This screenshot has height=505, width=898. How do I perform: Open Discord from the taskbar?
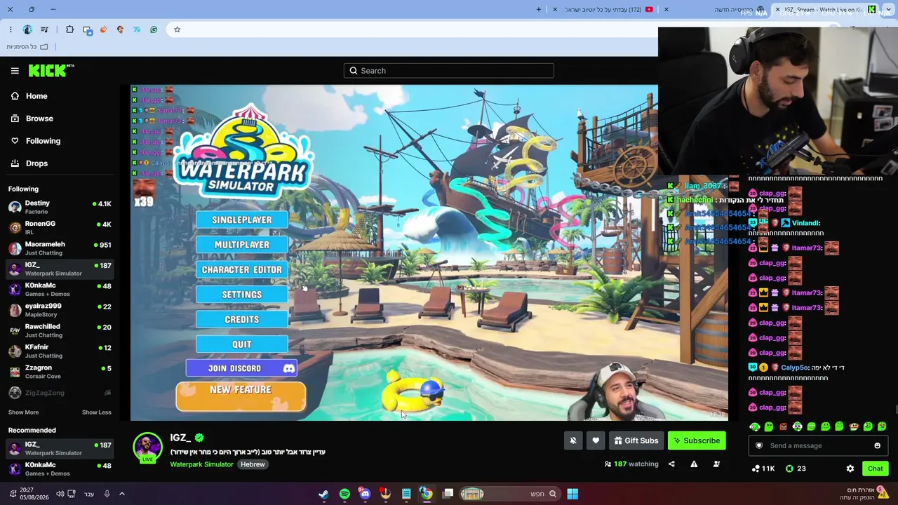365,494
